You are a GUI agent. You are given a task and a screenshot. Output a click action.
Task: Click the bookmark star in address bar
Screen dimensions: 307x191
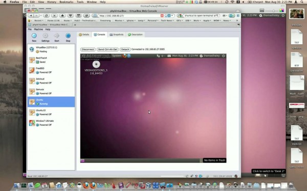166,16
